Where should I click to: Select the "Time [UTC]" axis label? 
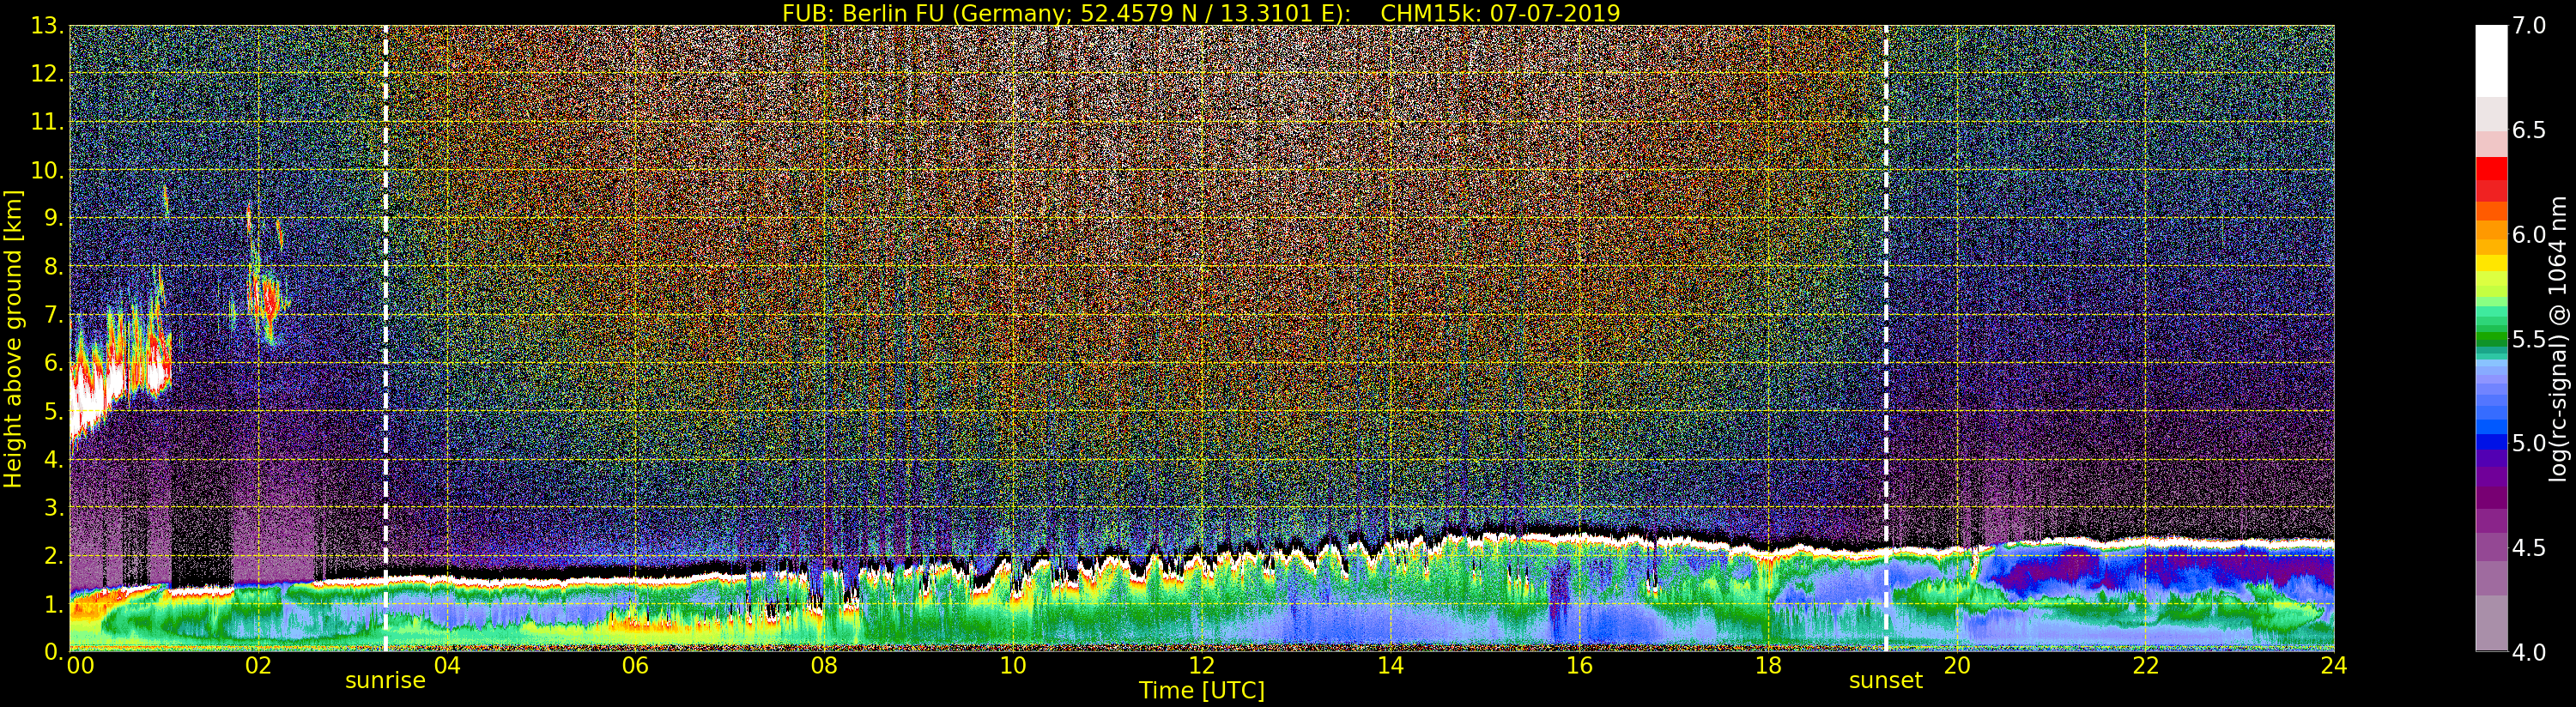pos(1201,691)
